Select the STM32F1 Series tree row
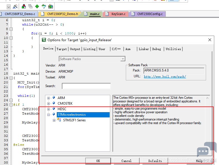The image size is (219, 165). pyautogui.click(x=74, y=120)
